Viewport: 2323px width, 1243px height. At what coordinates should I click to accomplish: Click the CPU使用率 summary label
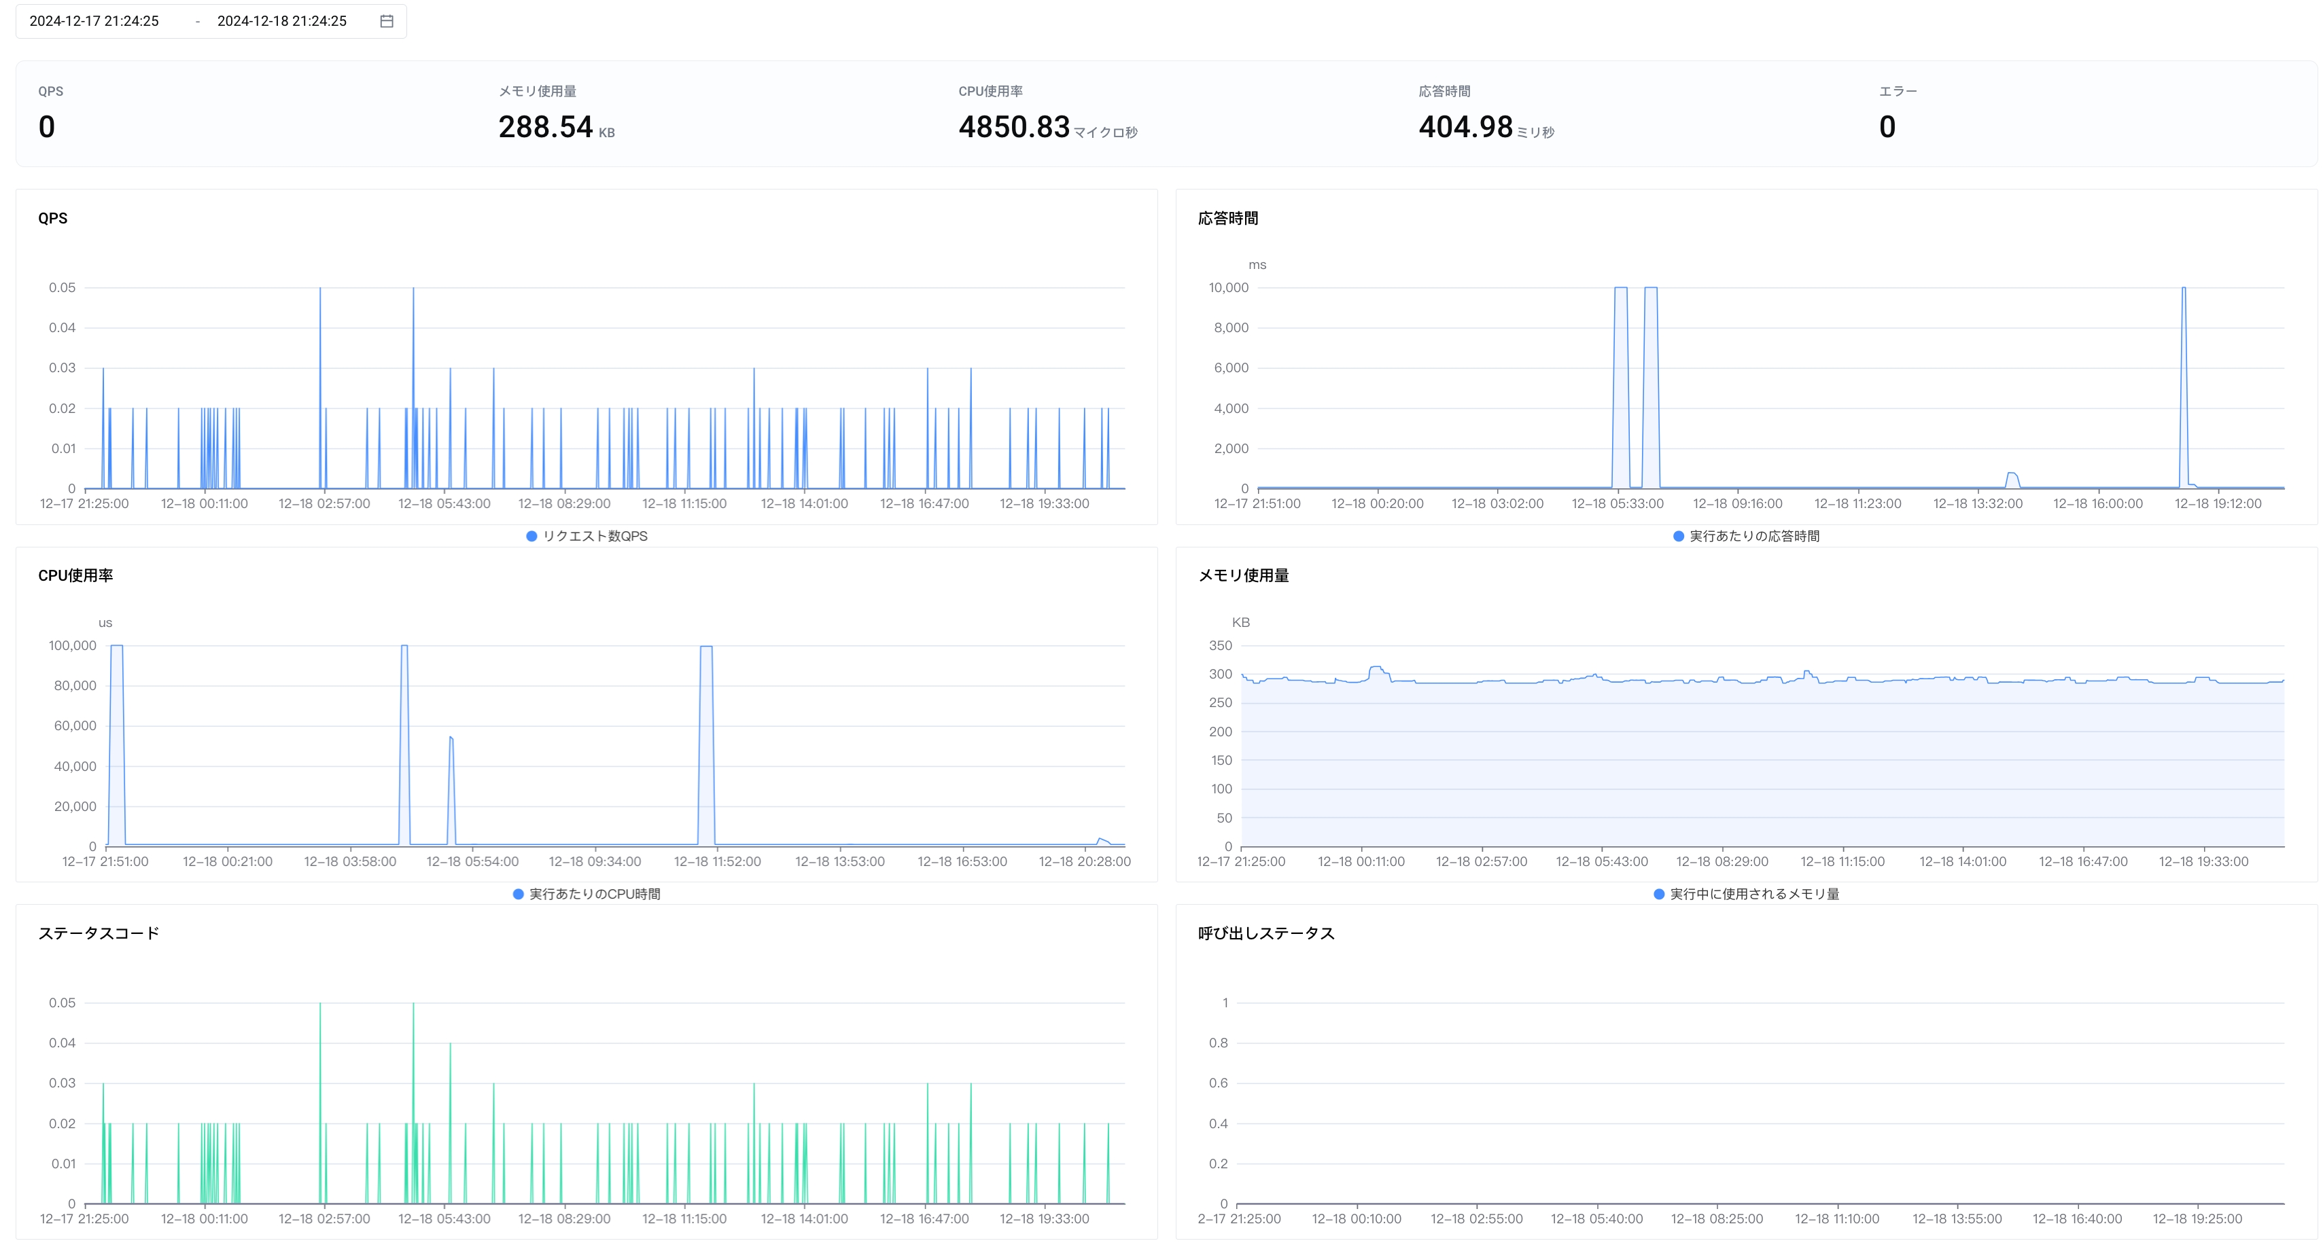pos(990,91)
